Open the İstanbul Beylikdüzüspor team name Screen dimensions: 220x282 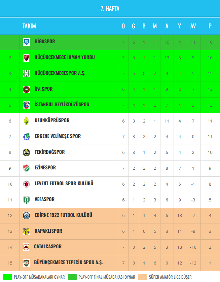coord(62,105)
